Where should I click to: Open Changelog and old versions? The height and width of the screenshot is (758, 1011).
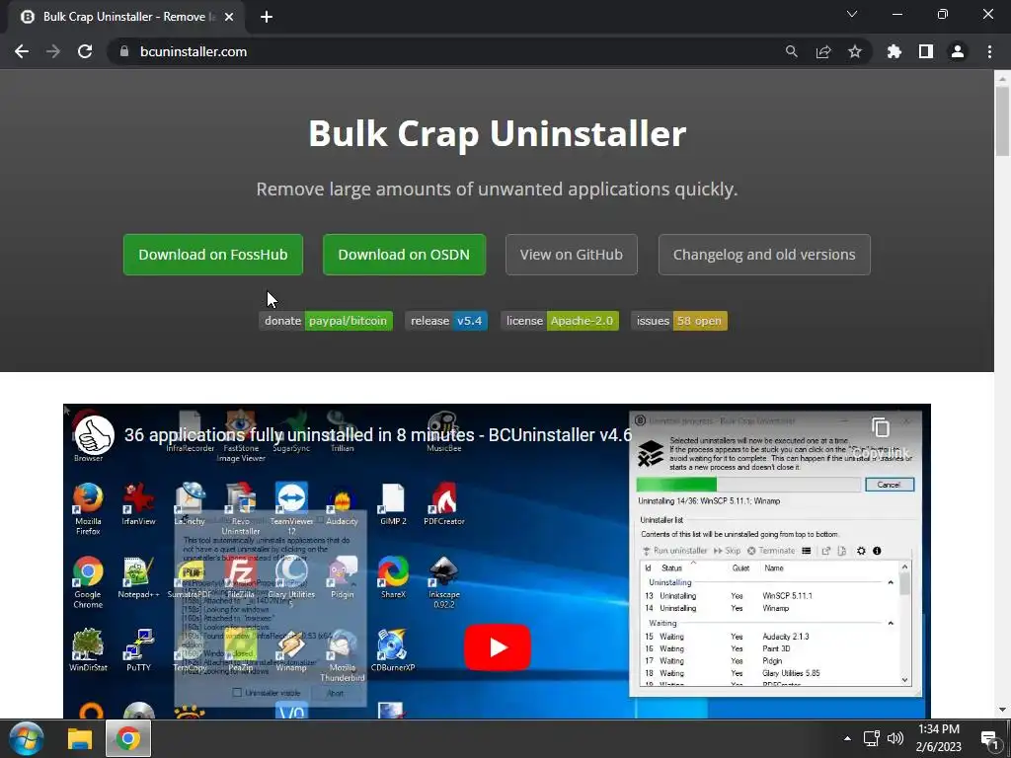point(764,255)
